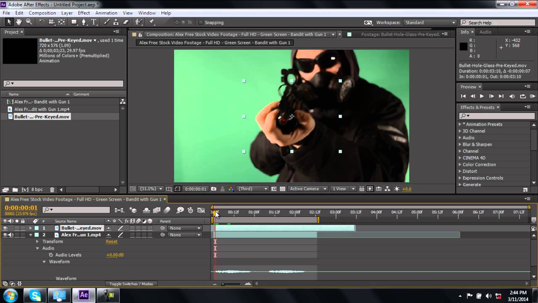Click the Skype icon in the taskbar

(35, 295)
